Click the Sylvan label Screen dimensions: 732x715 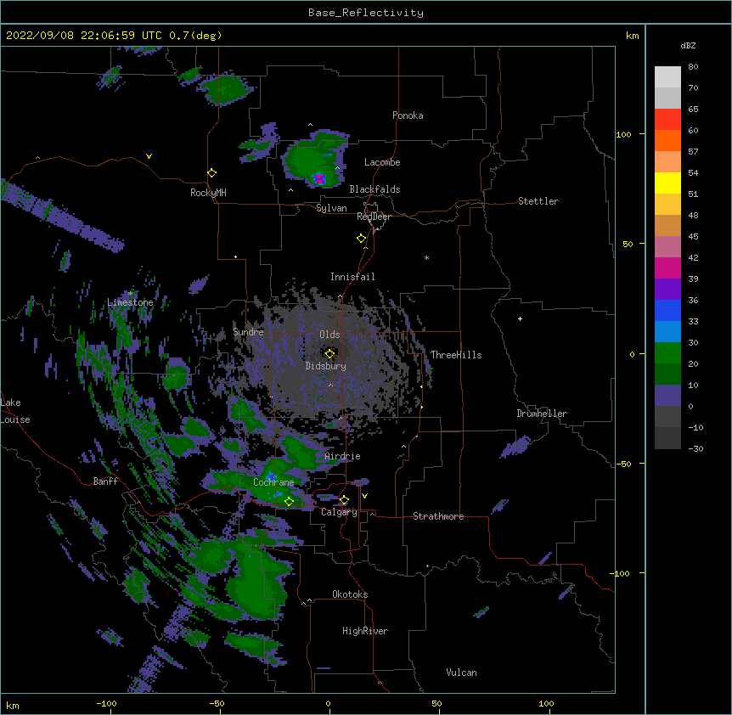[331, 208]
